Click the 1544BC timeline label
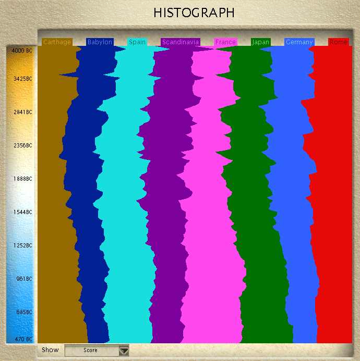The image size is (360, 361). (23, 212)
